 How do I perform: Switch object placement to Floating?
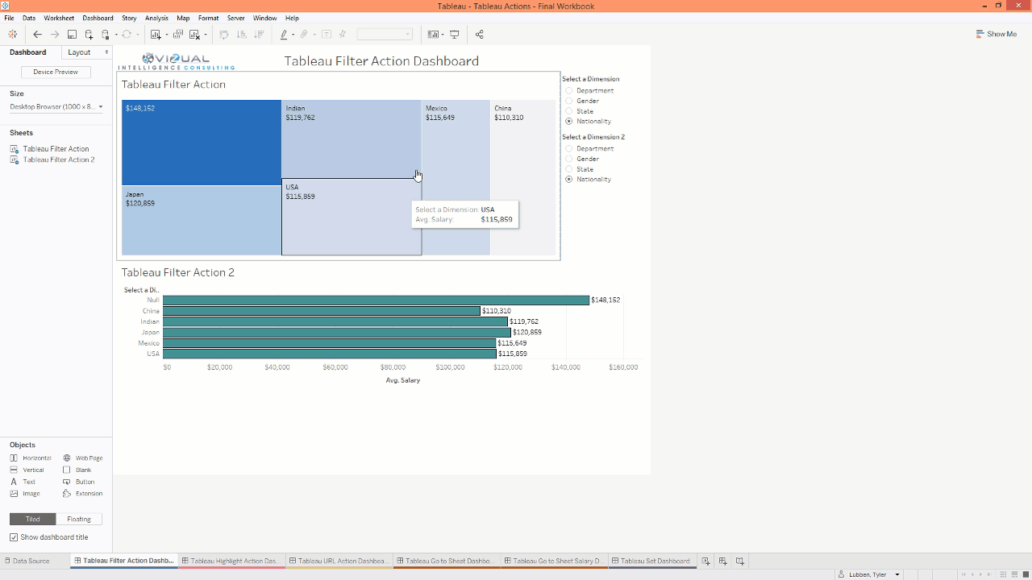pyautogui.click(x=80, y=519)
